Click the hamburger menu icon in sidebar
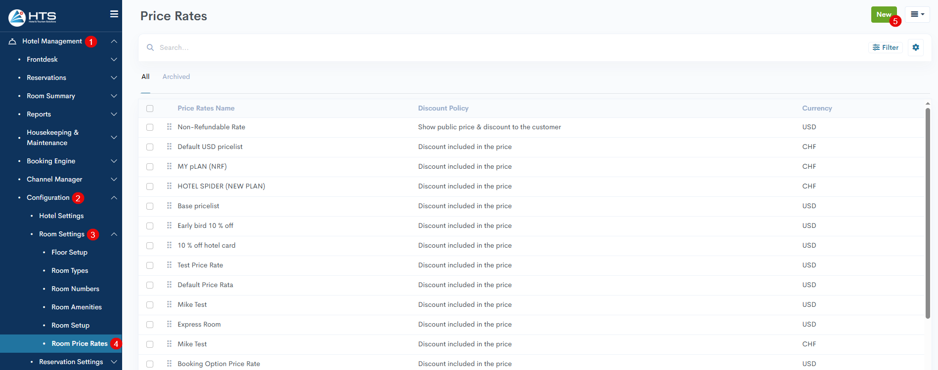 coord(114,14)
